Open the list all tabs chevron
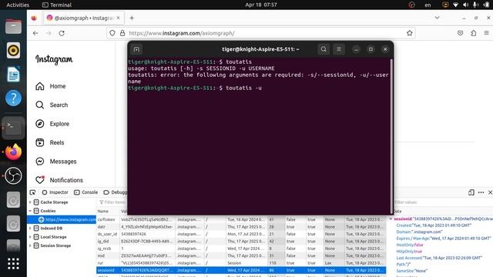The image size is (493, 277). coord(437,18)
